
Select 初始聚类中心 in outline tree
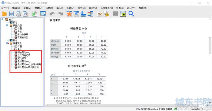pos(24,52)
